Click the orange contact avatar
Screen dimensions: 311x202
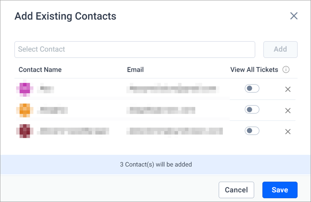25,110
